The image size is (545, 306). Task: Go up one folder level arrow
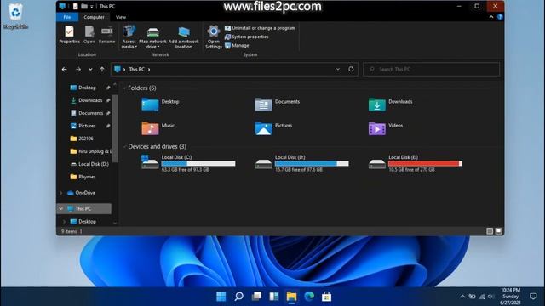coord(102,70)
